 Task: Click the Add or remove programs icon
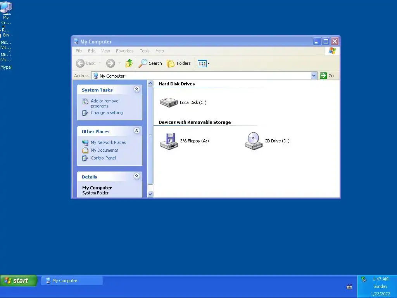pyautogui.click(x=85, y=101)
